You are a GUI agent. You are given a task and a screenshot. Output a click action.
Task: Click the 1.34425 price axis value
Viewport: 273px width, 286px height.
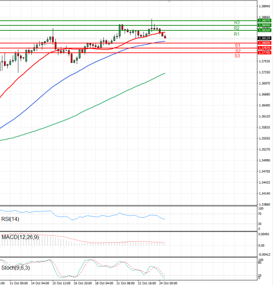click(x=264, y=182)
